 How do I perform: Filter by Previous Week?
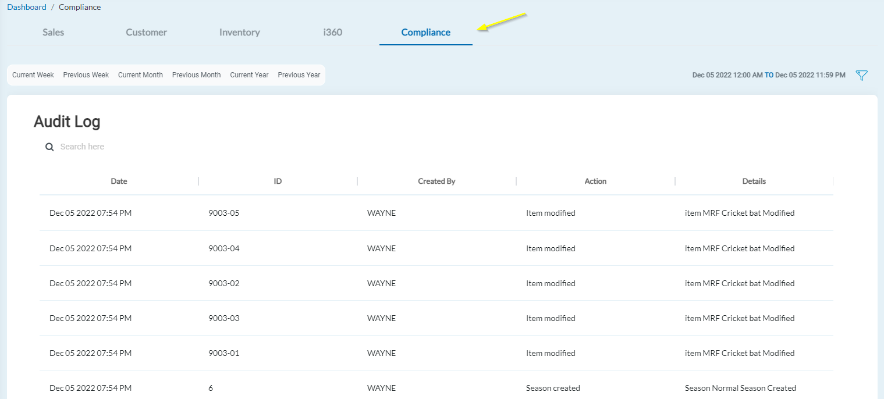[x=86, y=75]
